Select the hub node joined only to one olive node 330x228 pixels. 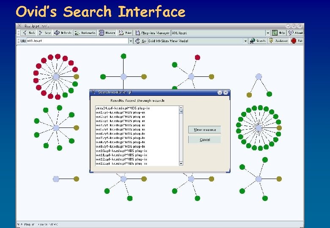pyautogui.click(x=56, y=179)
